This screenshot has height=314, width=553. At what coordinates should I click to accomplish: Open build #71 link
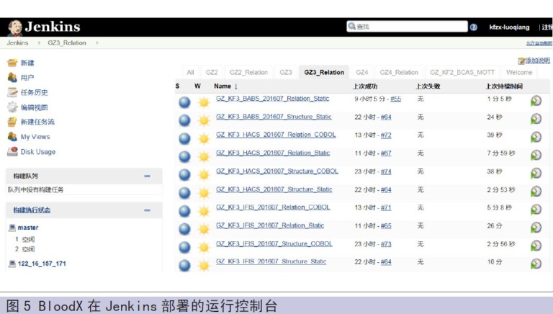(386, 208)
